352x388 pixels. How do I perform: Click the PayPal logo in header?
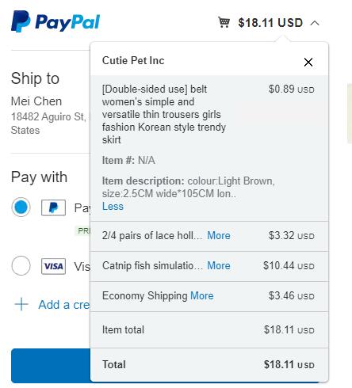pos(55,21)
